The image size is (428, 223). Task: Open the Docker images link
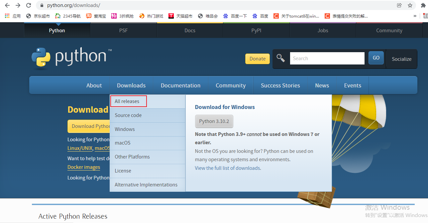tap(84, 167)
